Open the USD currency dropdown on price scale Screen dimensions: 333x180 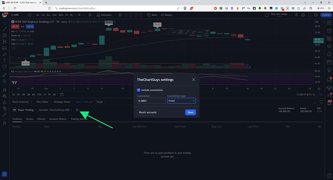coord(319,22)
